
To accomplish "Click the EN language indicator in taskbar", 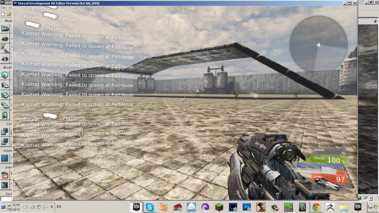I will (x=59, y=207).
